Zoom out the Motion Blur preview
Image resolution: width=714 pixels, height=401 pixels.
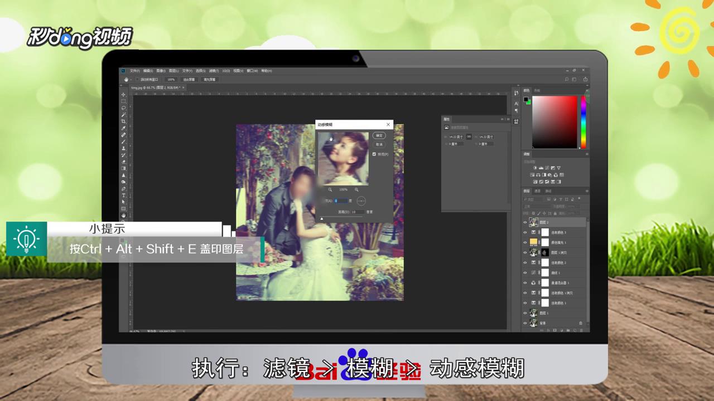coord(330,190)
